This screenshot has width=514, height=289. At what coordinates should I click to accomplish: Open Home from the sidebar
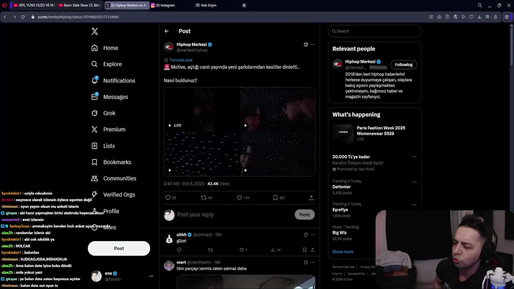pyautogui.click(x=105, y=48)
